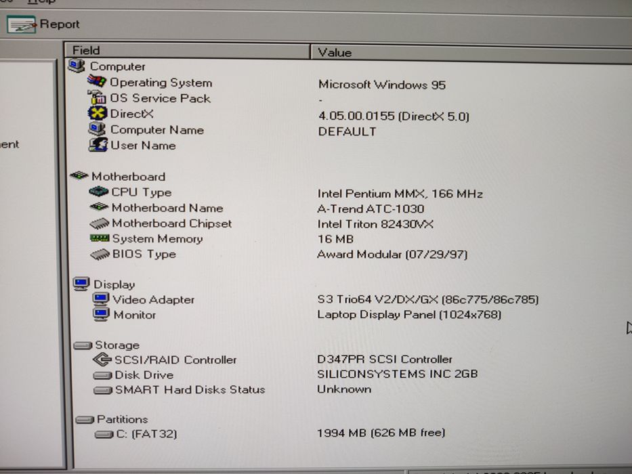Select the 'Operating System' field label
The width and height of the screenshot is (632, 474).
pos(161,83)
